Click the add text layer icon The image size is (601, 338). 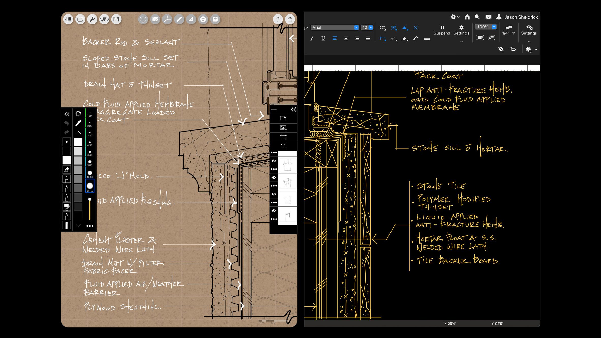(283, 146)
